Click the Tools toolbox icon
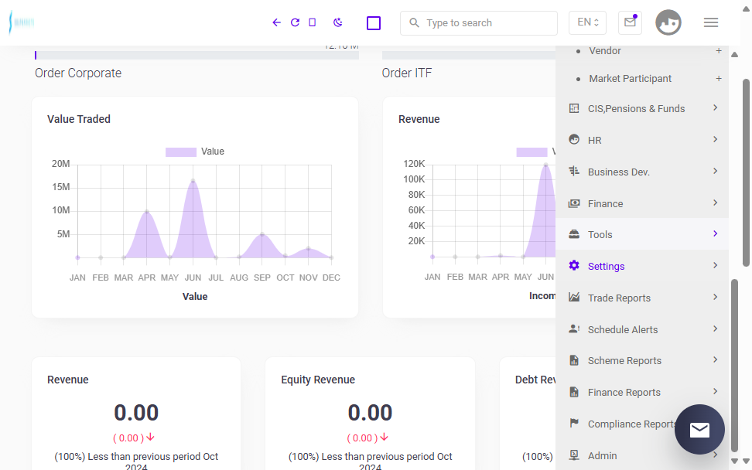 [x=573, y=234]
